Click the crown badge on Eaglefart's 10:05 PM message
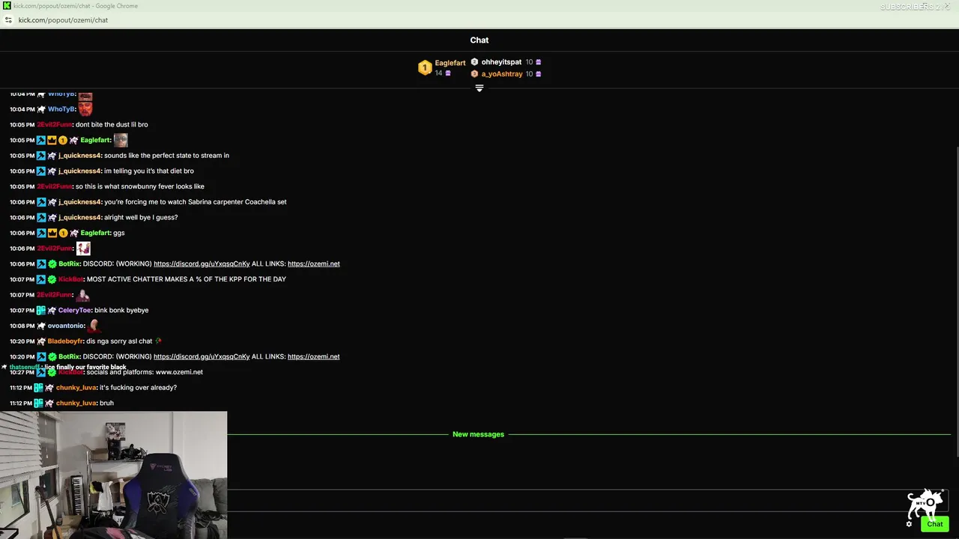Screen dimensions: 959x539 click(x=52, y=140)
